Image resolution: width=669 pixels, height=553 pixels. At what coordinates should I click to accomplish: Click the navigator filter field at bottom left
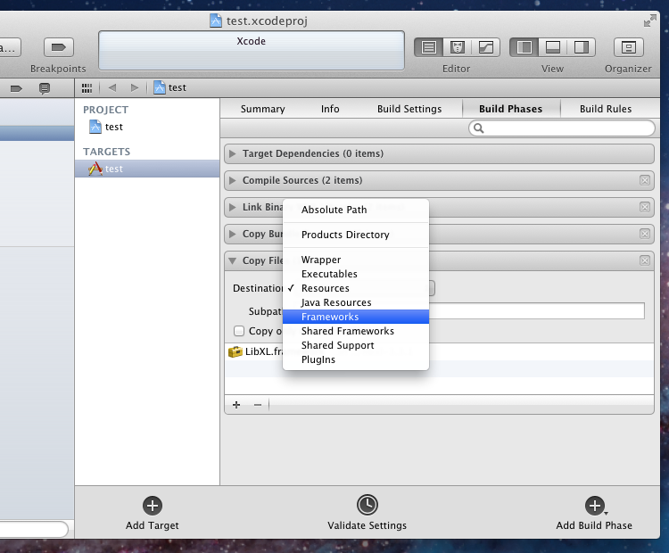[x=33, y=529]
